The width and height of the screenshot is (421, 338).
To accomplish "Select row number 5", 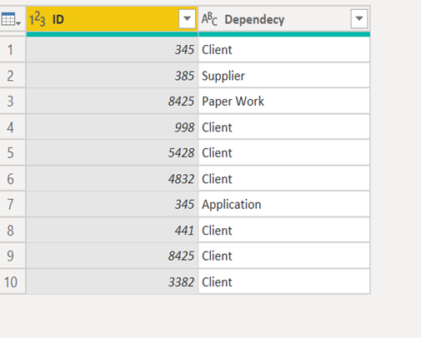I will coord(13,153).
